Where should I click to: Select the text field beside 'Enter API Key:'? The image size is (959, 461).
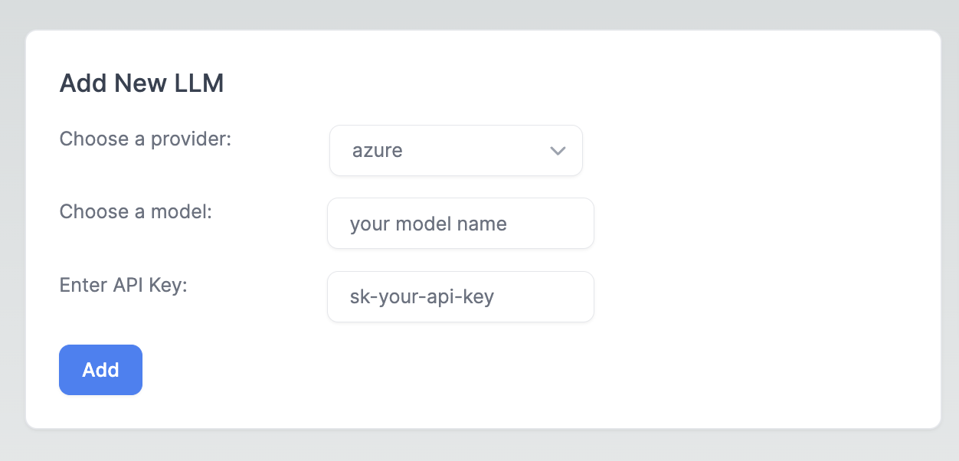point(460,296)
